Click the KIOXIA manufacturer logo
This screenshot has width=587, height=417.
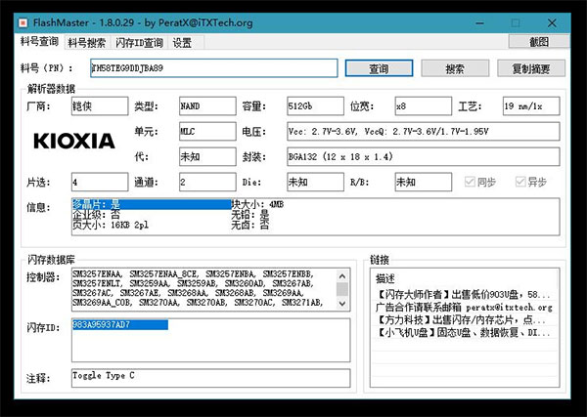73,141
